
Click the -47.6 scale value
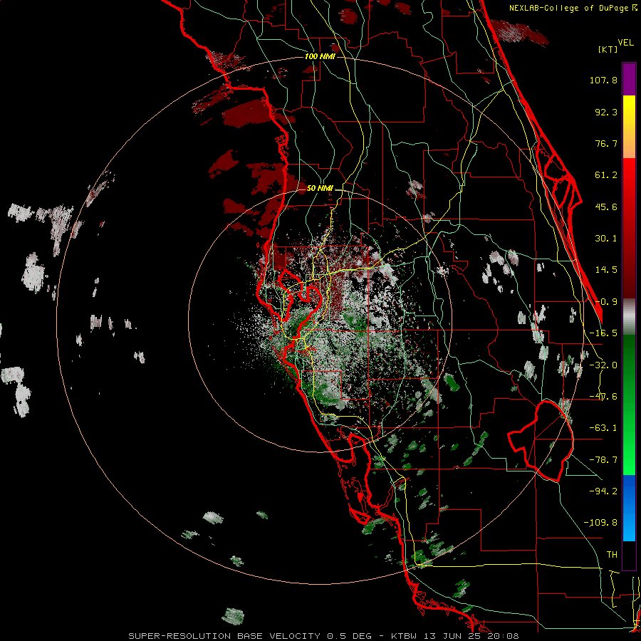[x=603, y=397]
